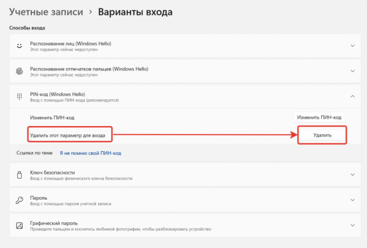Select 'Распознавание отпечатков пальцев' title
This screenshot has width=367, height=248.
point(89,69)
